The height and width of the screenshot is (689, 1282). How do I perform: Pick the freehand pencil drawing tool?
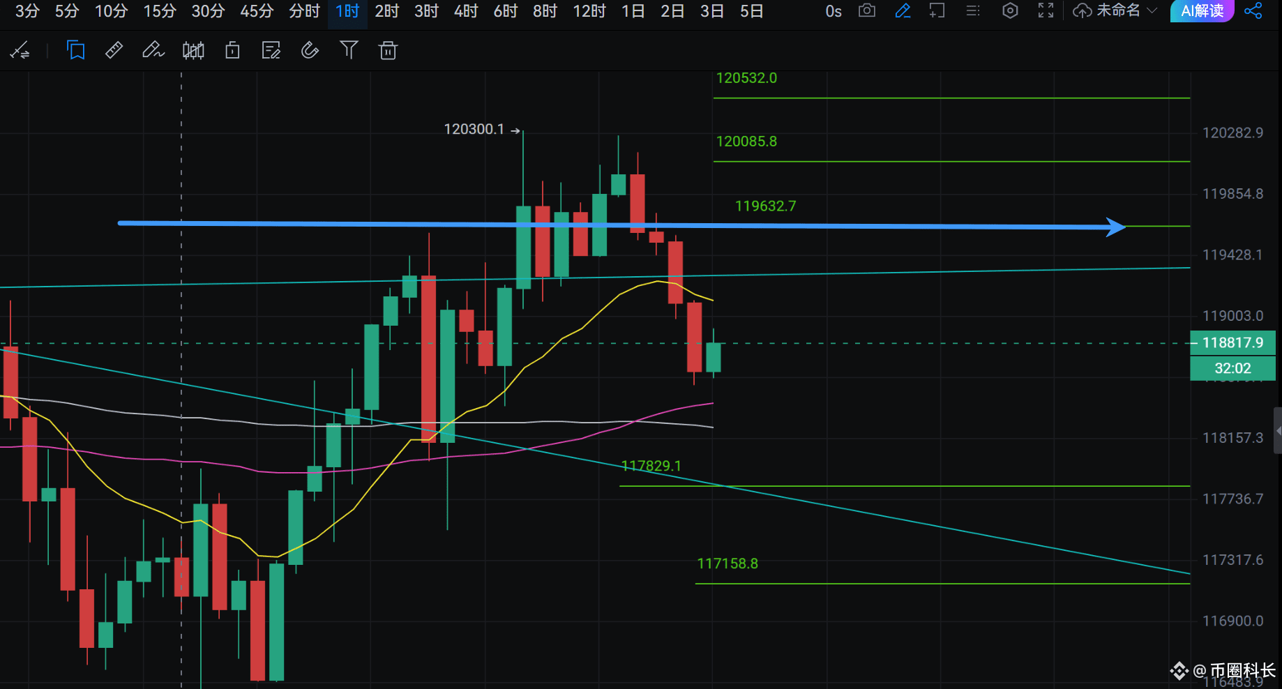(x=153, y=50)
